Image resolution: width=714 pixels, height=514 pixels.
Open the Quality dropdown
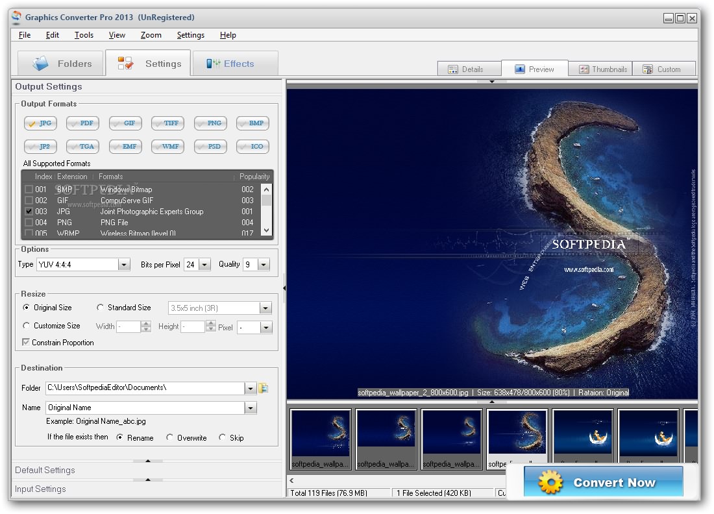point(264,265)
